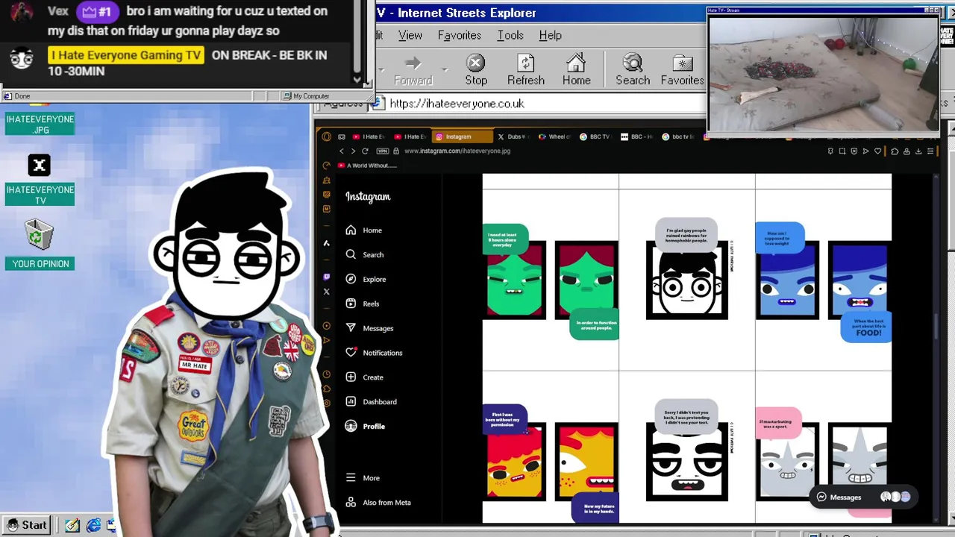Click the ihateeveryone.co.uk address field
This screenshot has width=955, height=537.
[537, 104]
